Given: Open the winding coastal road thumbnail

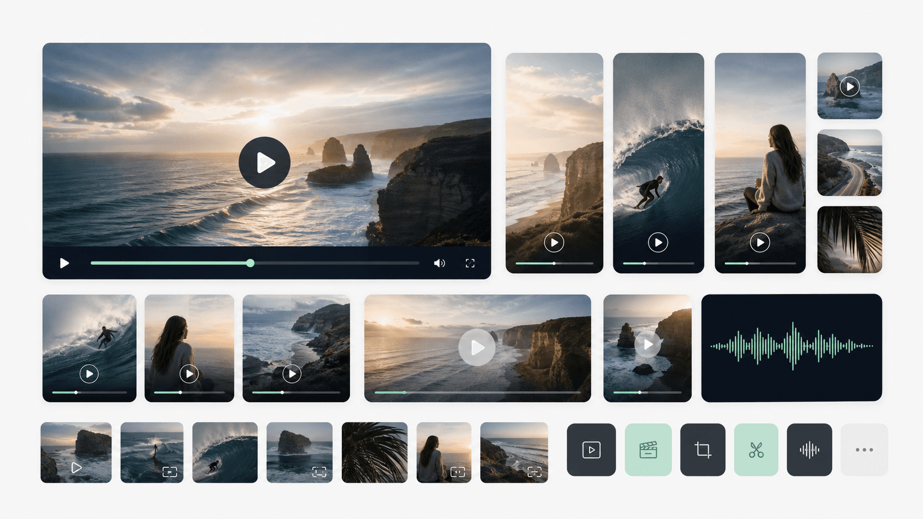Looking at the screenshot, I should (x=850, y=163).
